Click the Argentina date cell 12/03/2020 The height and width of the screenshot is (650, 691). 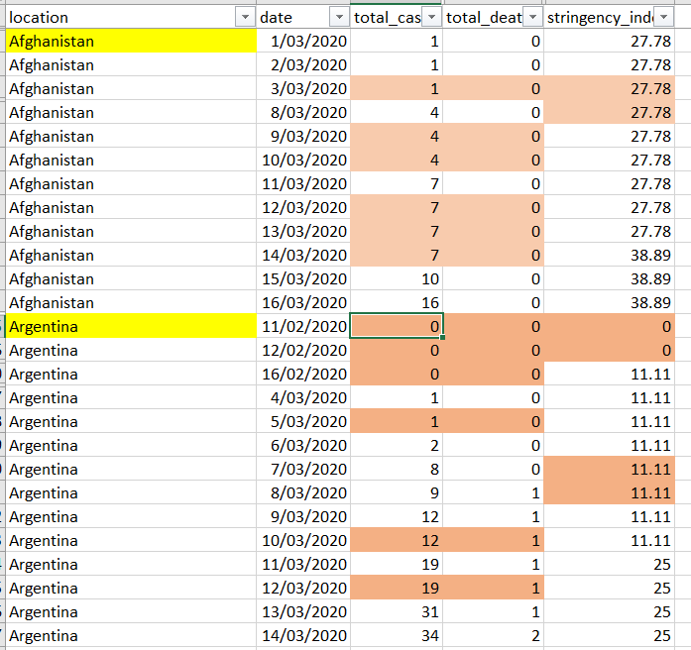(303, 588)
